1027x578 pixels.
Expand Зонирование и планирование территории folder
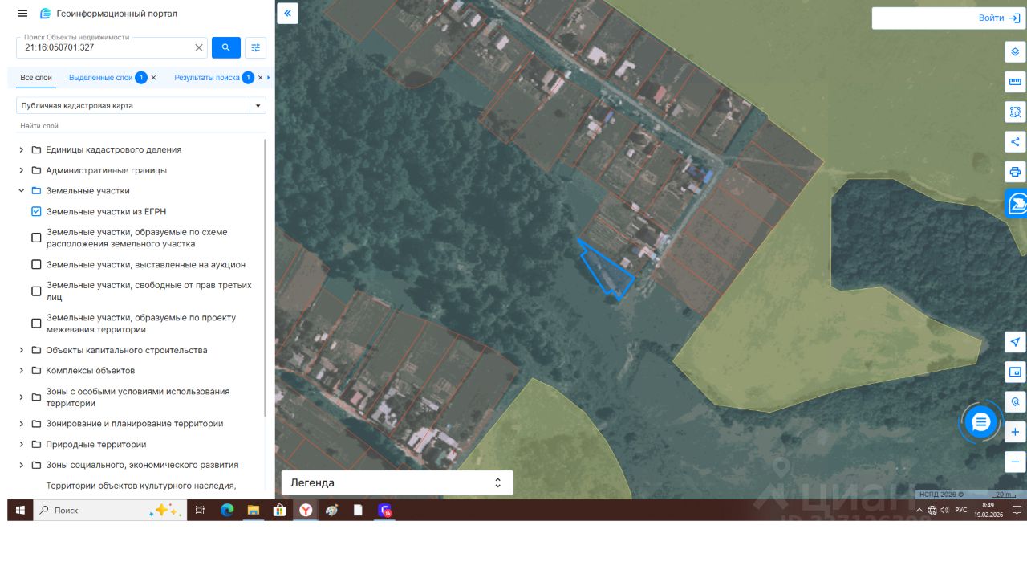pos(22,424)
